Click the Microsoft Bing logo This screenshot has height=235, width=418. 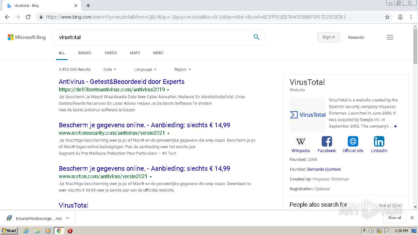coord(27,37)
